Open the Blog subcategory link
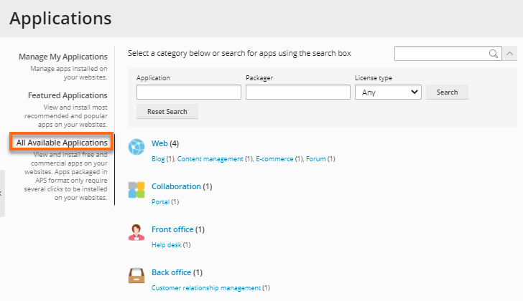The image size is (523, 301). coord(158,159)
